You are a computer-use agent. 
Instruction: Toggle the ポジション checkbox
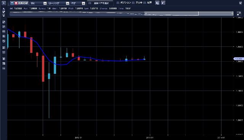118,3
